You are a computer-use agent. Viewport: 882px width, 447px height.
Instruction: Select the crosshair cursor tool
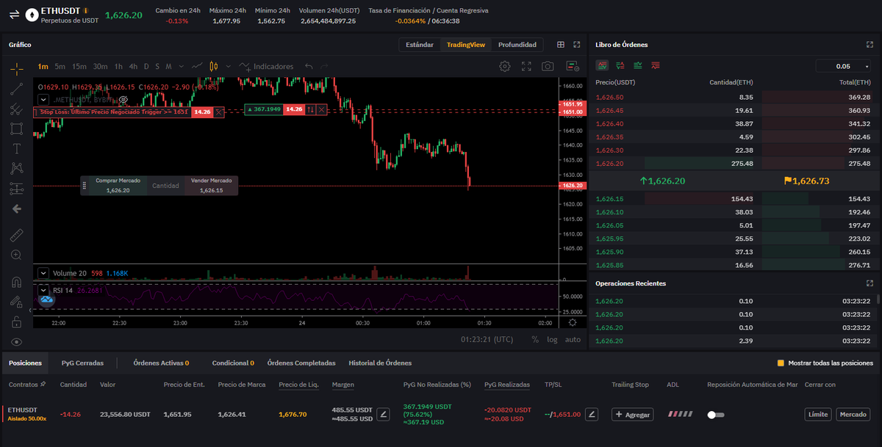pos(16,68)
